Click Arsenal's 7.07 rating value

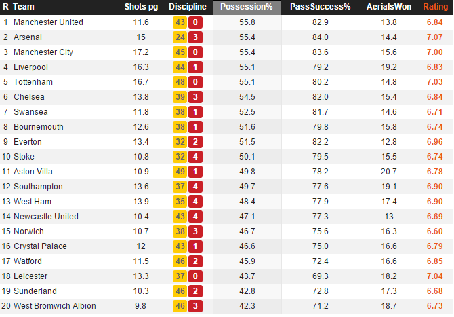434,37
